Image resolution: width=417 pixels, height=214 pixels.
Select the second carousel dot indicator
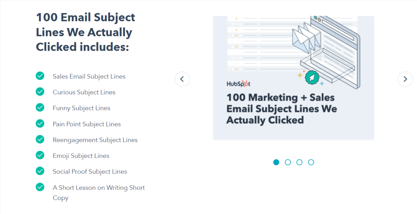click(288, 162)
